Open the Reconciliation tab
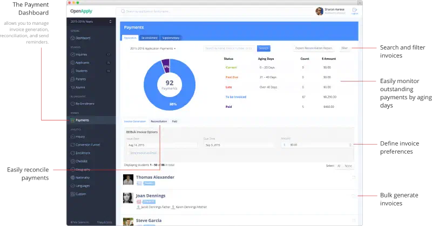 [x=159, y=121]
